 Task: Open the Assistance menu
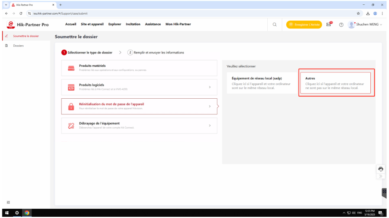point(153,24)
